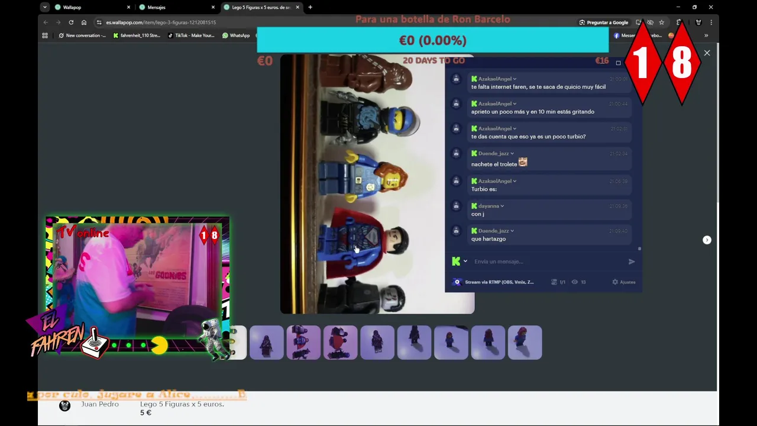
Task: Click seller avatar next to Juan Pedro
Action: 65,406
